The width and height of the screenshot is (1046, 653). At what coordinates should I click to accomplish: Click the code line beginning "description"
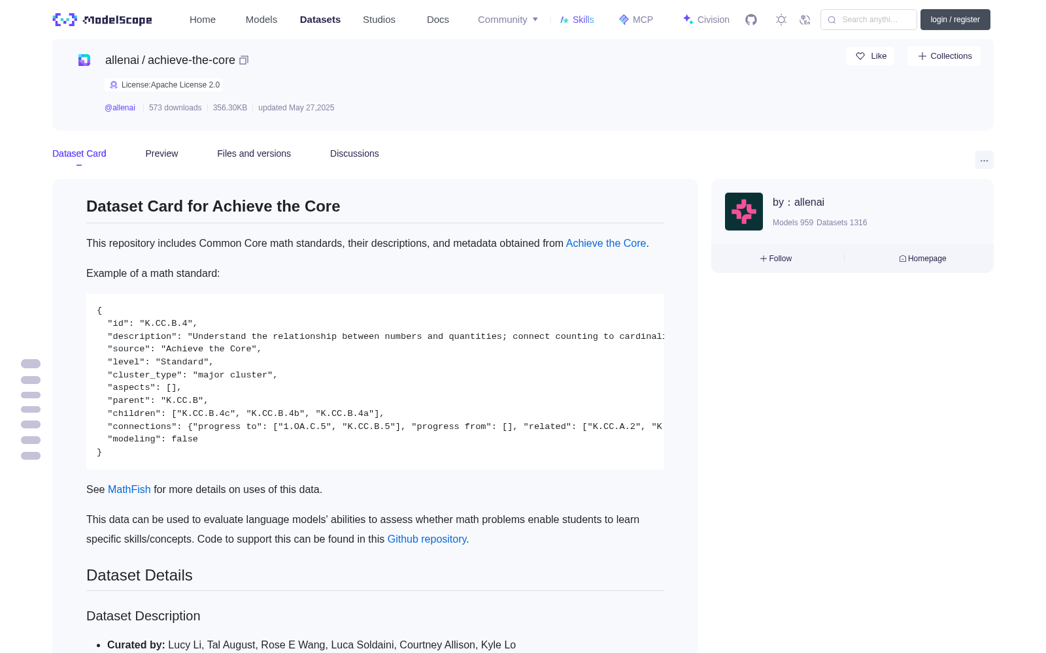point(386,336)
